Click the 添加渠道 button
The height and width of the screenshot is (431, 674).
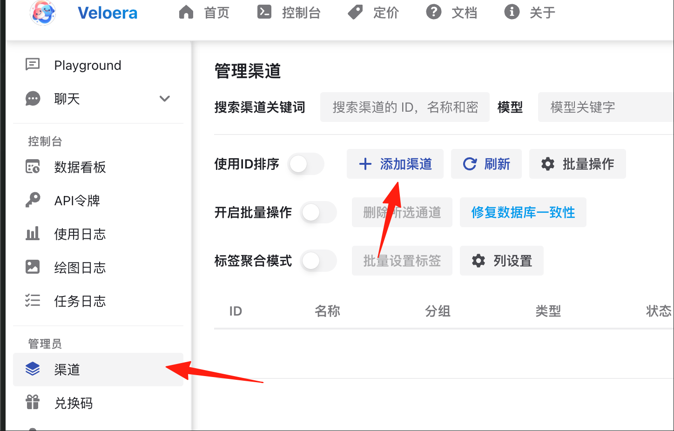[395, 164]
